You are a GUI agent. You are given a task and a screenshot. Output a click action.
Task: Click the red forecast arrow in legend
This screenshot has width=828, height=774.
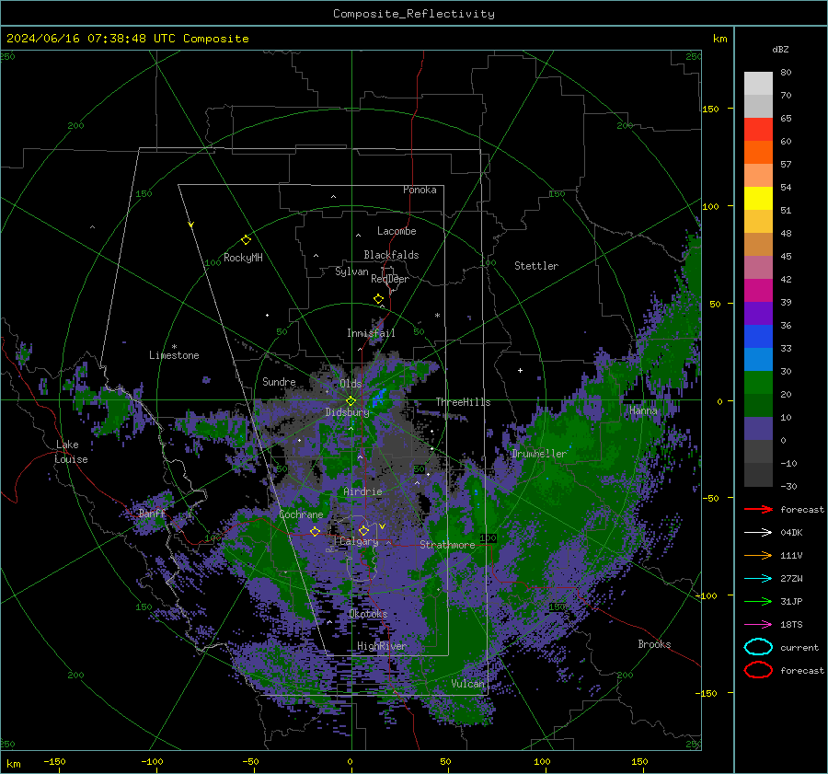[758, 509]
